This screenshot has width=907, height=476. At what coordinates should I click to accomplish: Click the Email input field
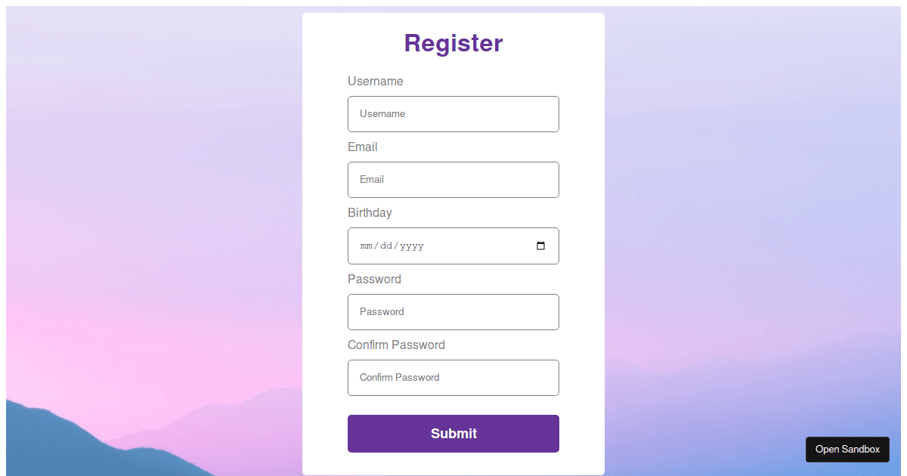pyautogui.click(x=453, y=180)
